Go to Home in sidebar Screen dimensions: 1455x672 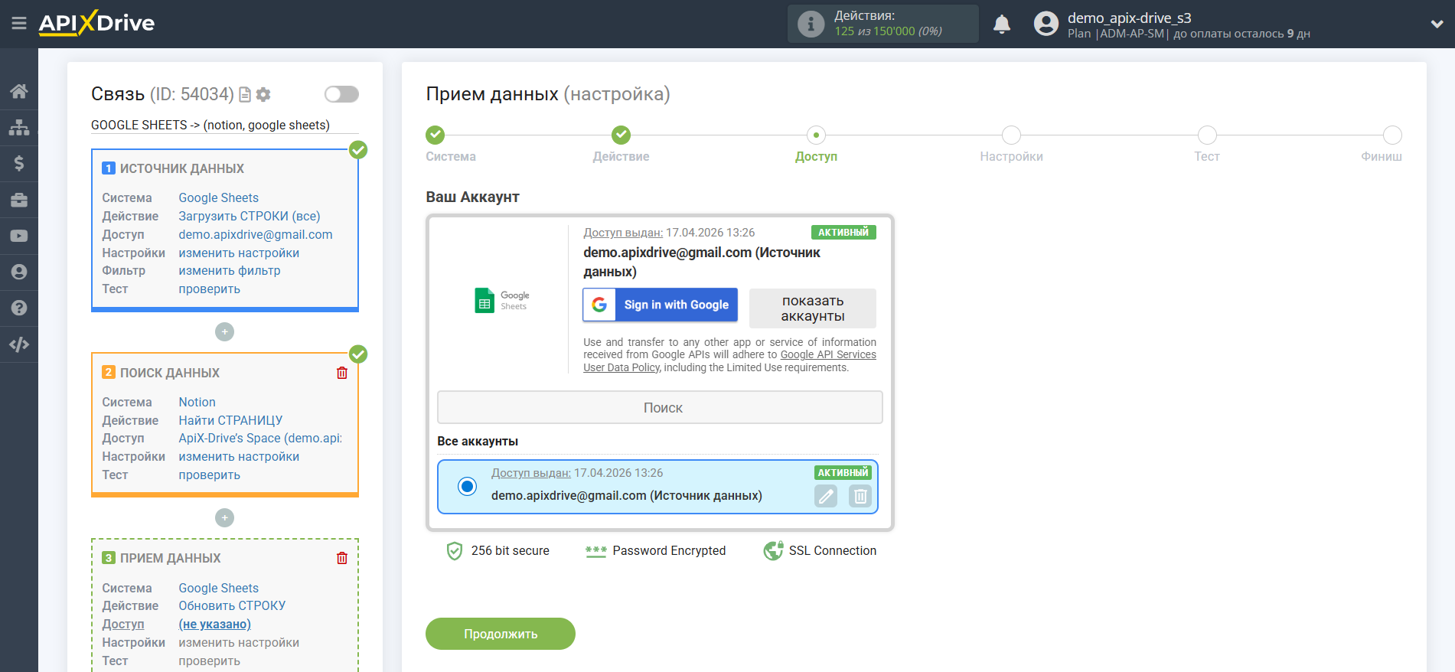[x=19, y=91]
